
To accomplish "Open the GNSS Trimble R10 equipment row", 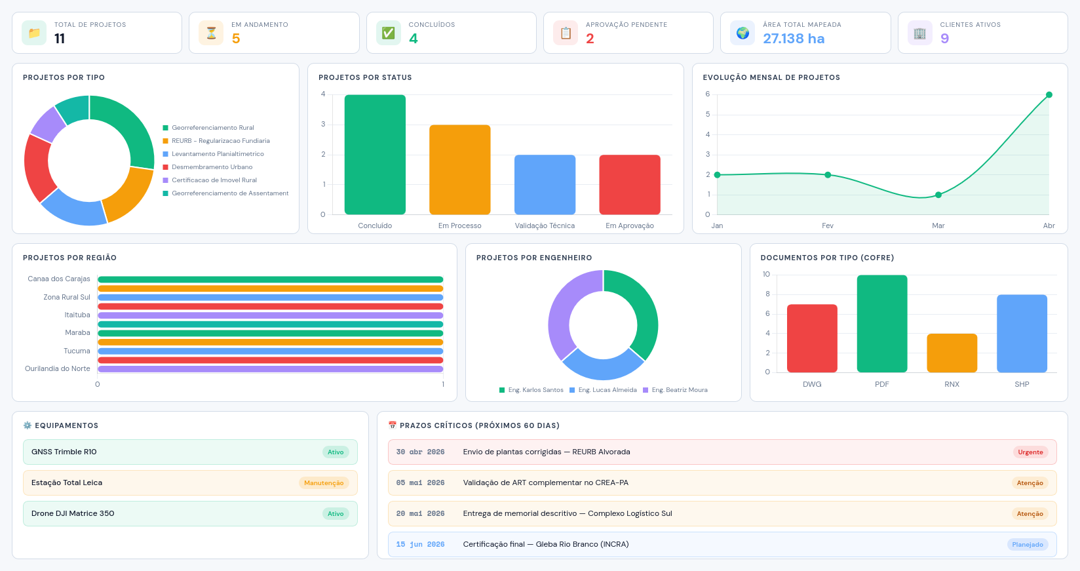I will click(190, 452).
